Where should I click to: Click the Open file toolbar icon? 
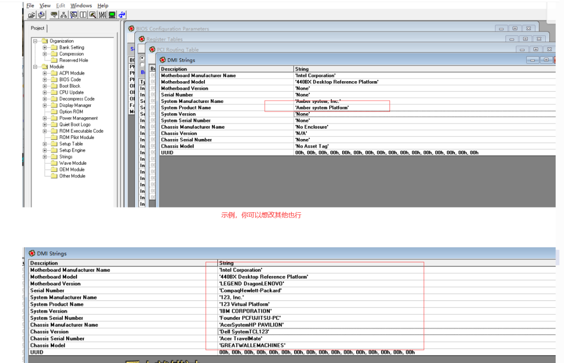click(31, 15)
